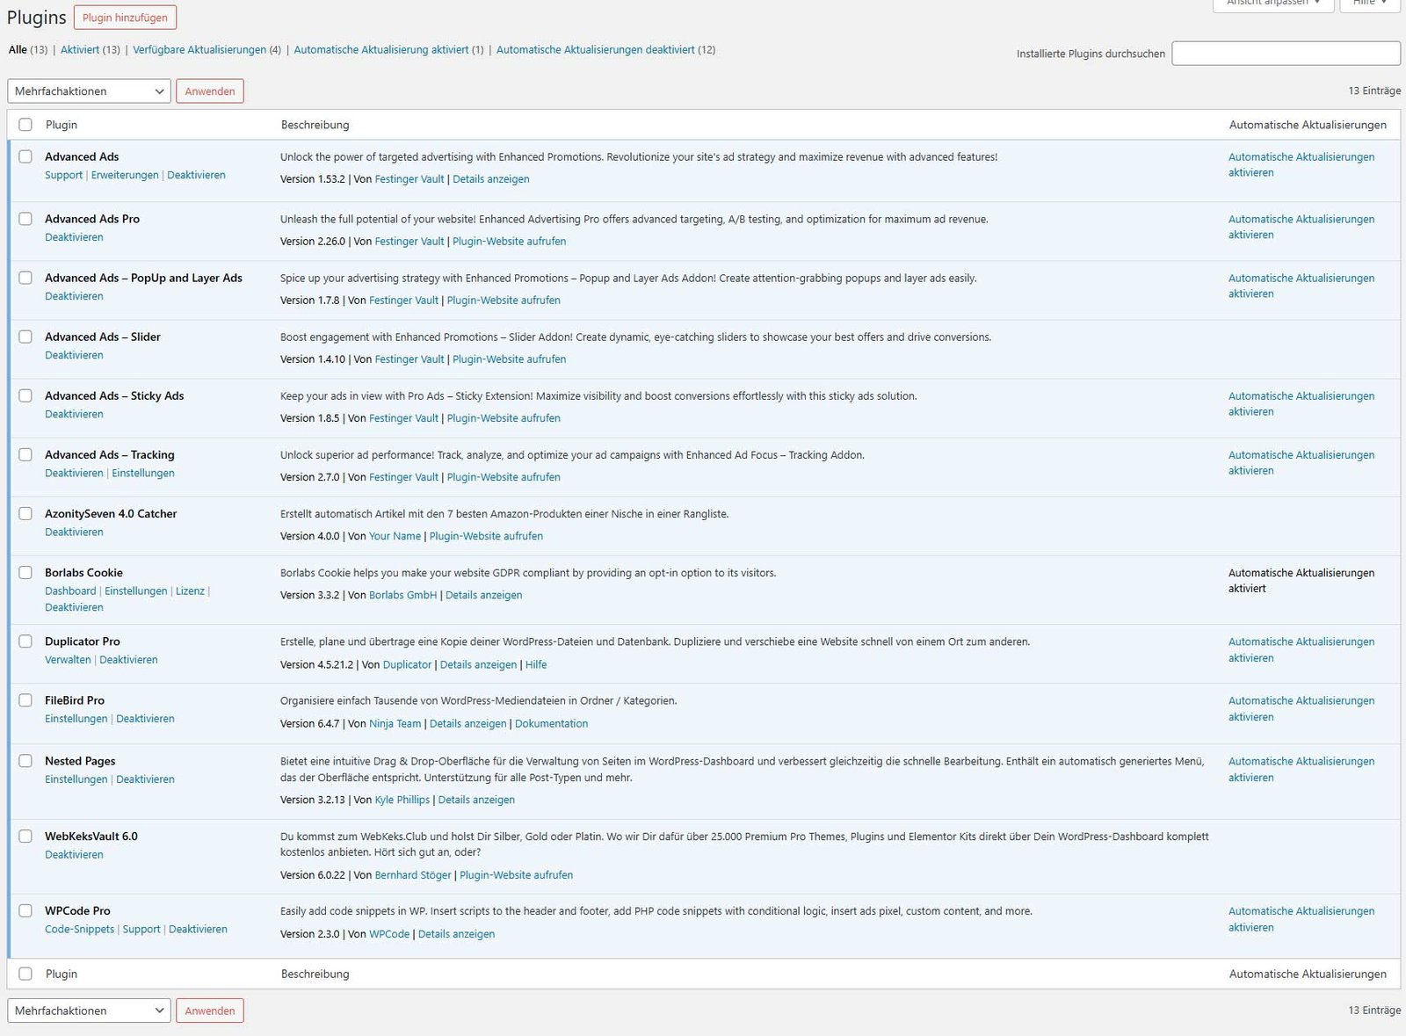This screenshot has width=1406, height=1036.
Task: Filter Automatische Aktualisierungen deaktiviert plugins
Action: click(x=595, y=50)
